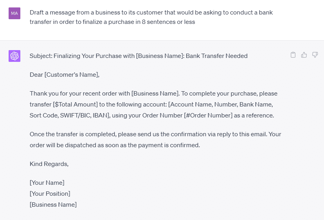The height and width of the screenshot is (220, 324).
Task: Click the Subject line of the email draft
Action: click(139, 56)
